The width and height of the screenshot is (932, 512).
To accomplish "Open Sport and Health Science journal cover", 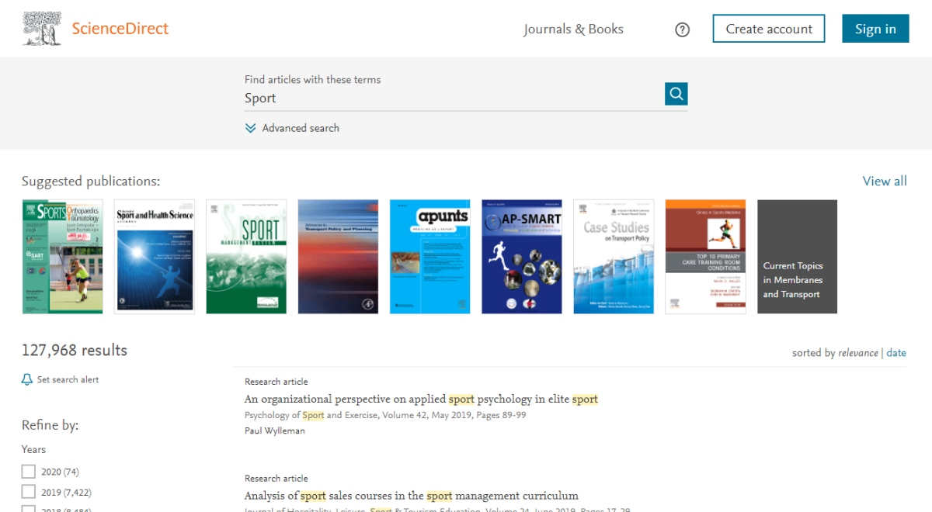I will [x=155, y=257].
